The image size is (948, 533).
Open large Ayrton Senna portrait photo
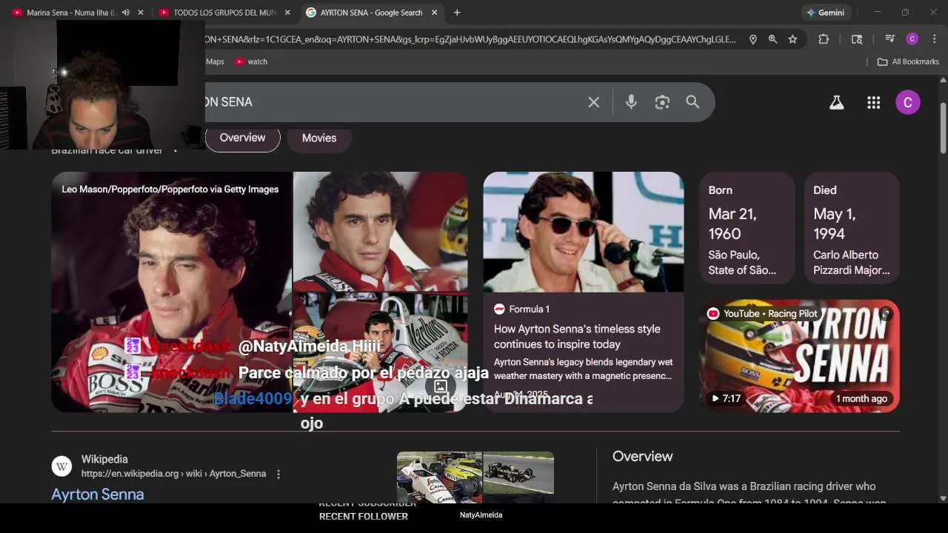(172, 292)
